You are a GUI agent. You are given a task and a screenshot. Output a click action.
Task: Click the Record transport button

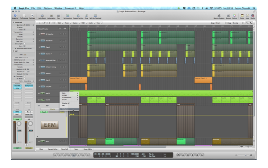coord(88,155)
